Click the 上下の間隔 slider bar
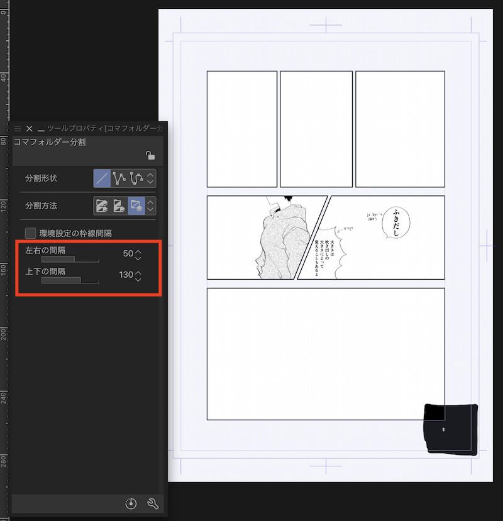The image size is (503, 521). click(70, 280)
